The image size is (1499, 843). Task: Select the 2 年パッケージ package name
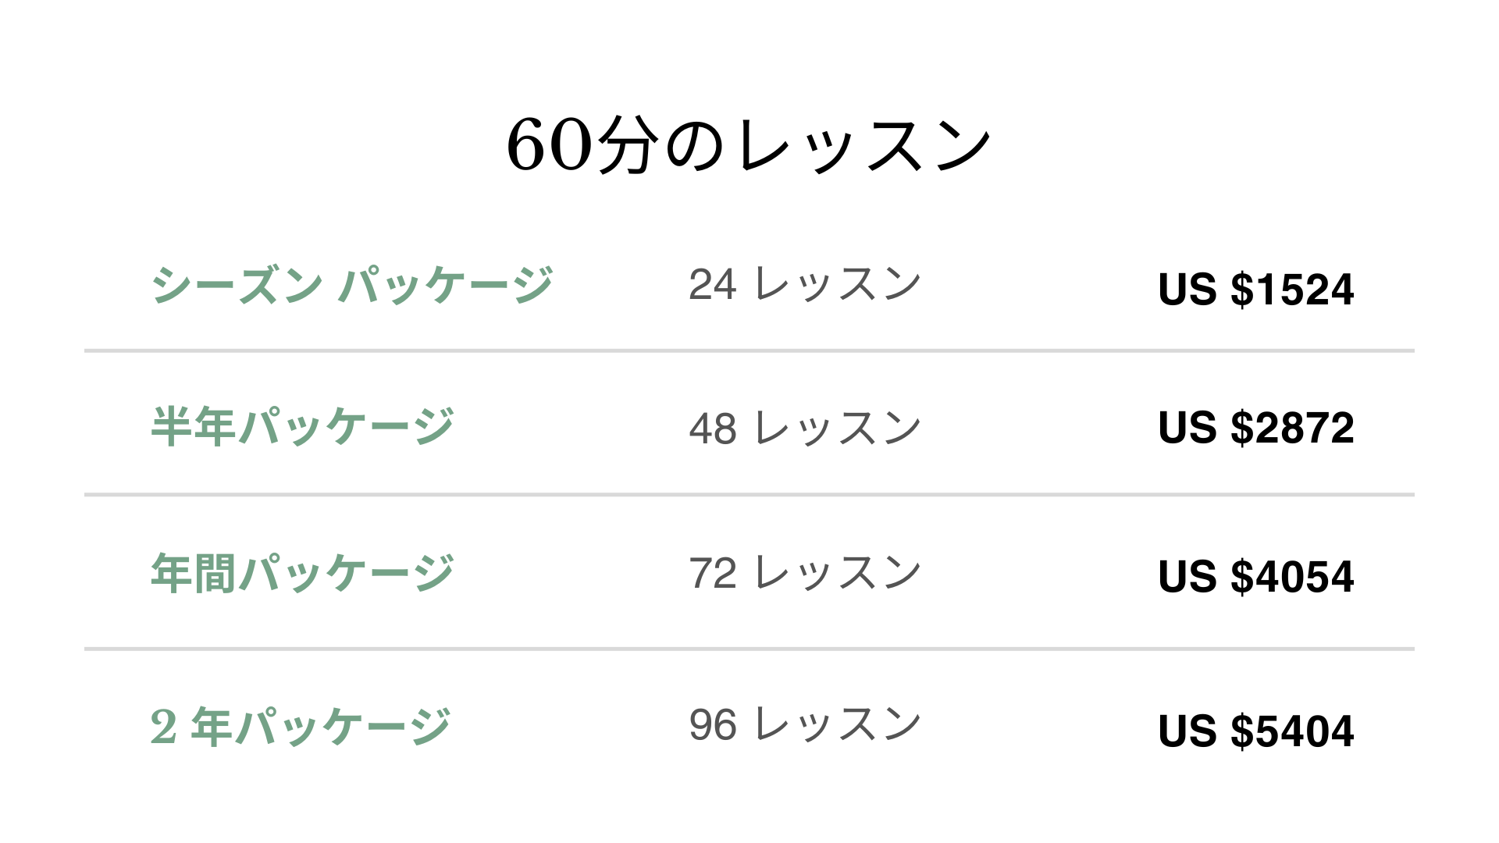coord(301,726)
